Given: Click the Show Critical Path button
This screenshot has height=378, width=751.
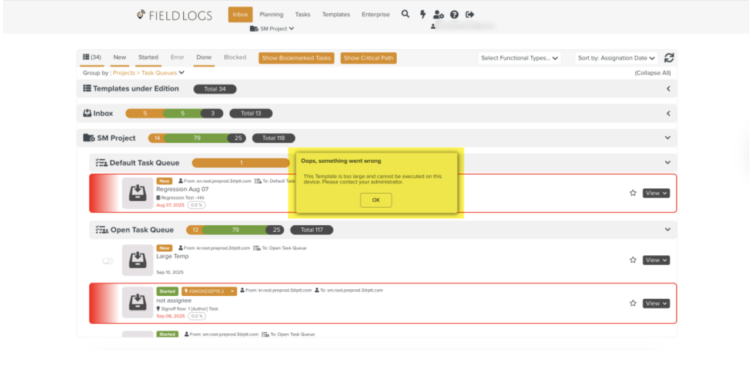Looking at the screenshot, I should coord(368,58).
